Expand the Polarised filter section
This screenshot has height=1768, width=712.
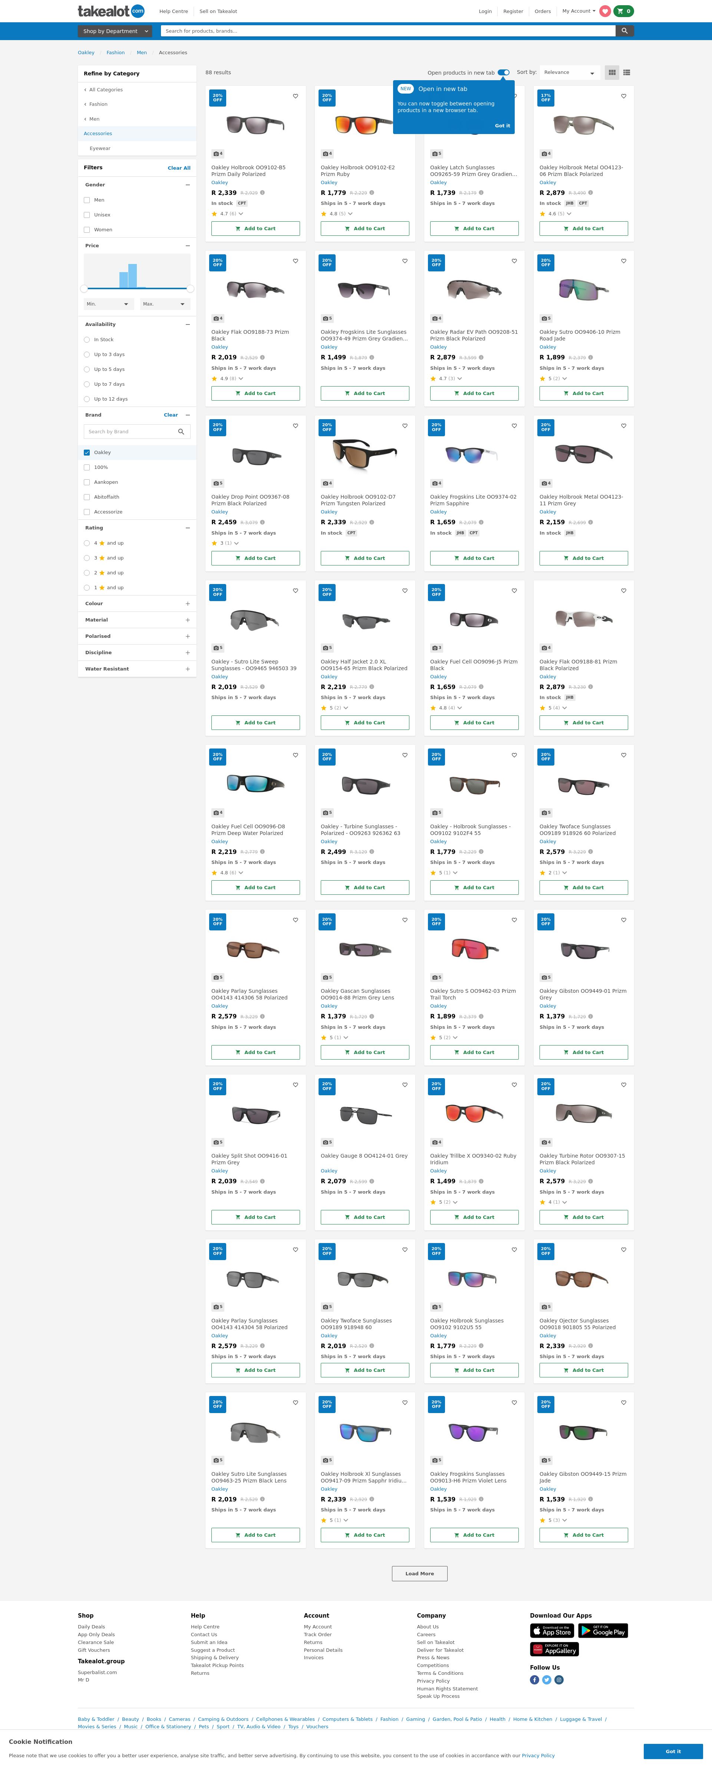point(137,636)
